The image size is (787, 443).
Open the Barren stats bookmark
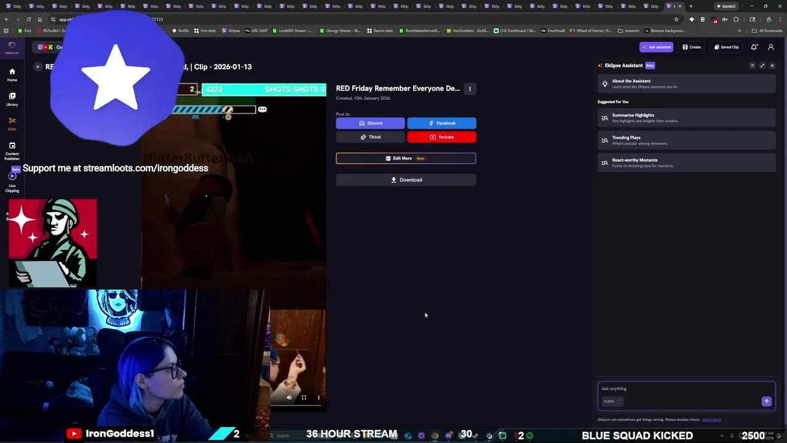380,30
